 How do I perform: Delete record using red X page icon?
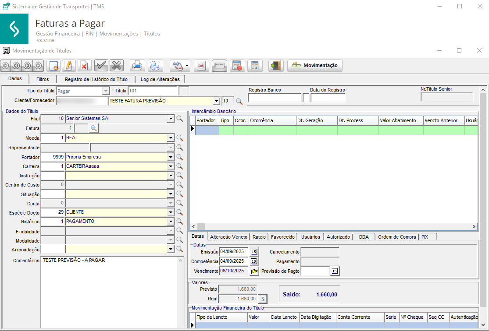click(83, 66)
